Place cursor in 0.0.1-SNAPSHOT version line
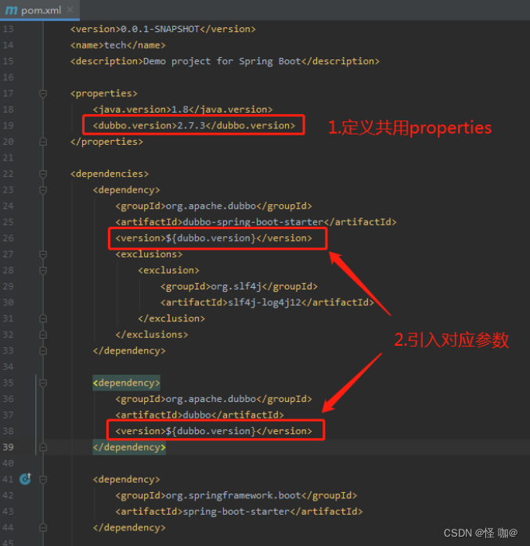 click(x=163, y=29)
